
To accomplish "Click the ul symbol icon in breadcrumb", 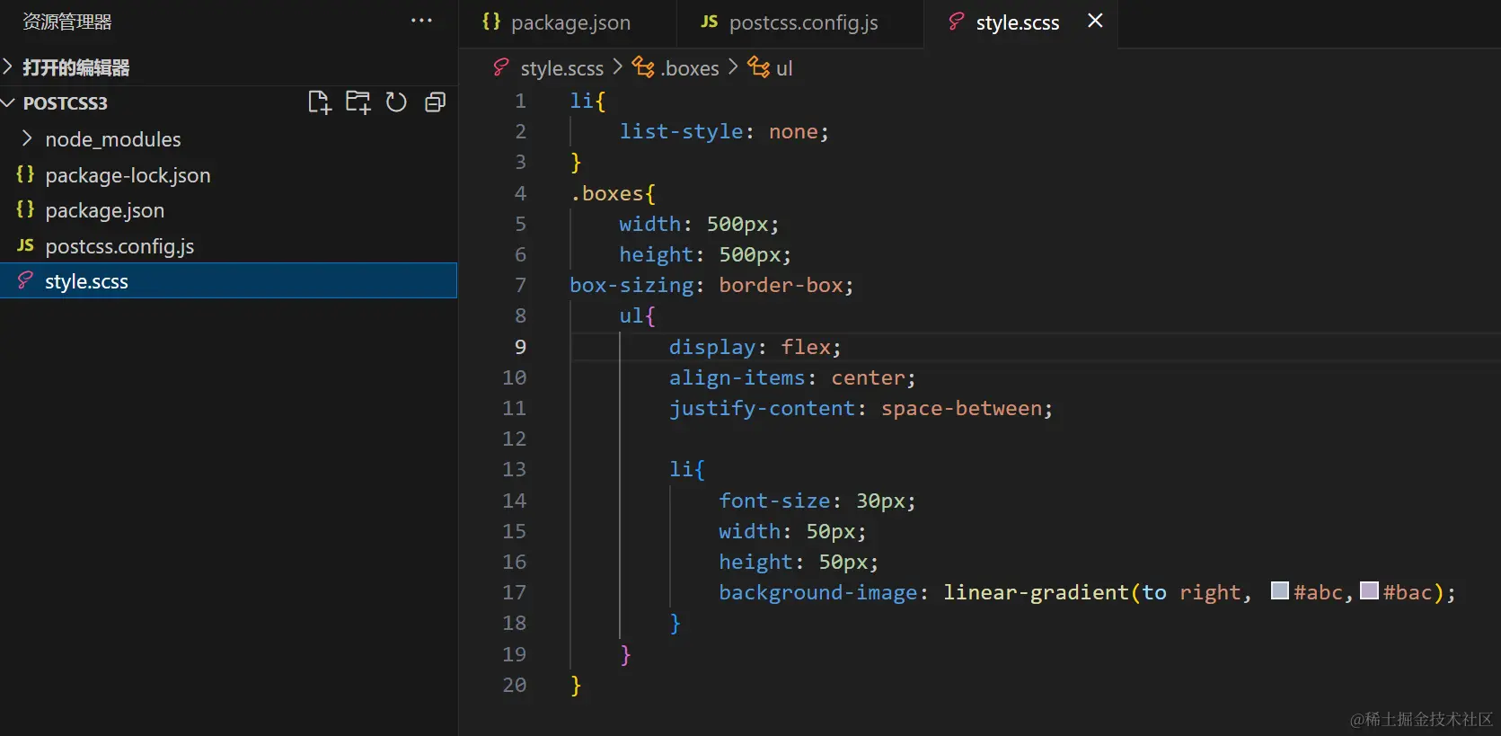I will click(x=759, y=67).
